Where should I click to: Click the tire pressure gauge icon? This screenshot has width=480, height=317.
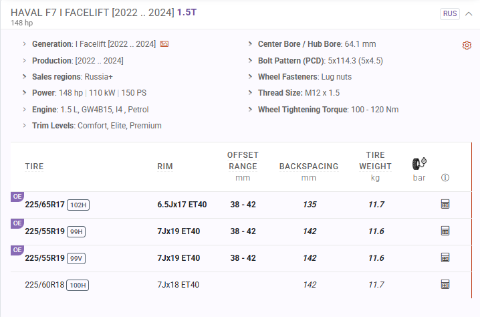[419, 164]
